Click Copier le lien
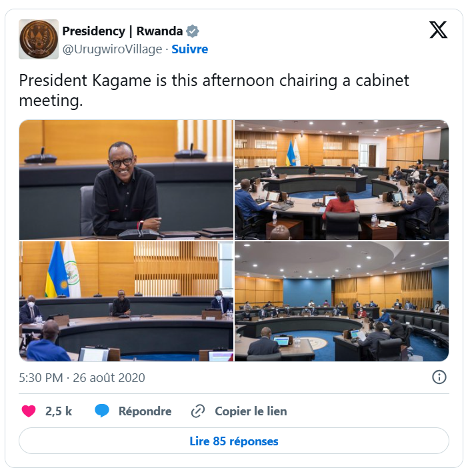The height and width of the screenshot is (472, 470). point(251,411)
